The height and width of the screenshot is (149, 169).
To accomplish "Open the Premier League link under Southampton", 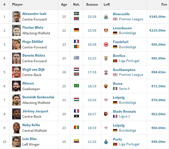I will coord(131,75).
